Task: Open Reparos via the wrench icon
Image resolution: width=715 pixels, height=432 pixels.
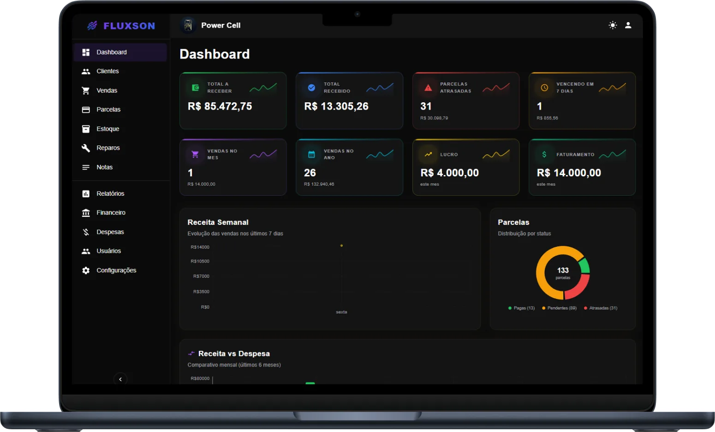Action: click(86, 148)
